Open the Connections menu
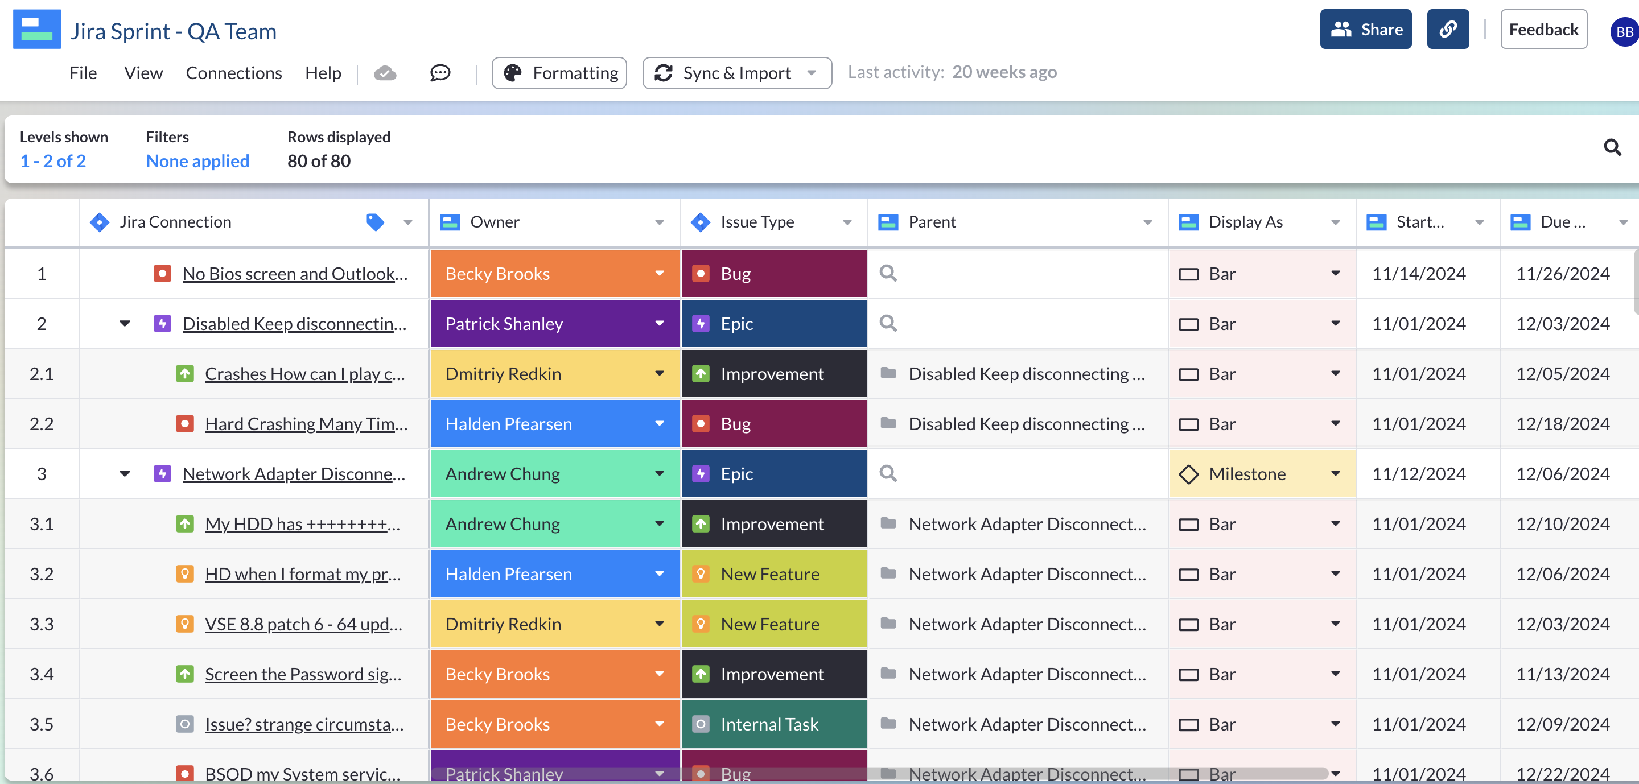1639x784 pixels. coord(233,73)
